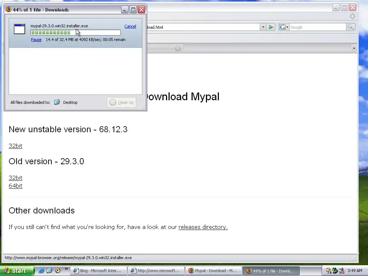The image size is (368, 276).
Task: Click the Firefox icon in Downloads title bar
Action: pos(9,9)
